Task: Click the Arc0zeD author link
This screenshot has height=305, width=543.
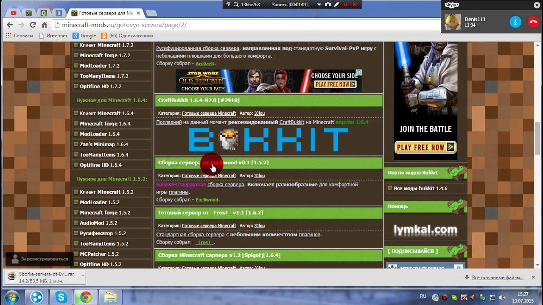Action: pyautogui.click(x=205, y=64)
